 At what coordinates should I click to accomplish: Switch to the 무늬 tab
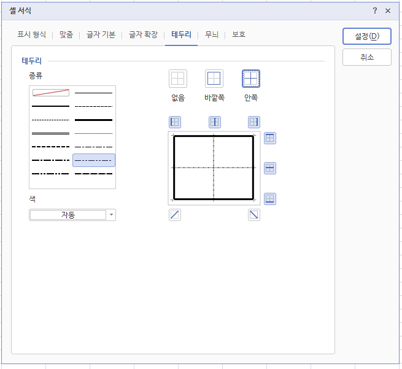[212, 34]
